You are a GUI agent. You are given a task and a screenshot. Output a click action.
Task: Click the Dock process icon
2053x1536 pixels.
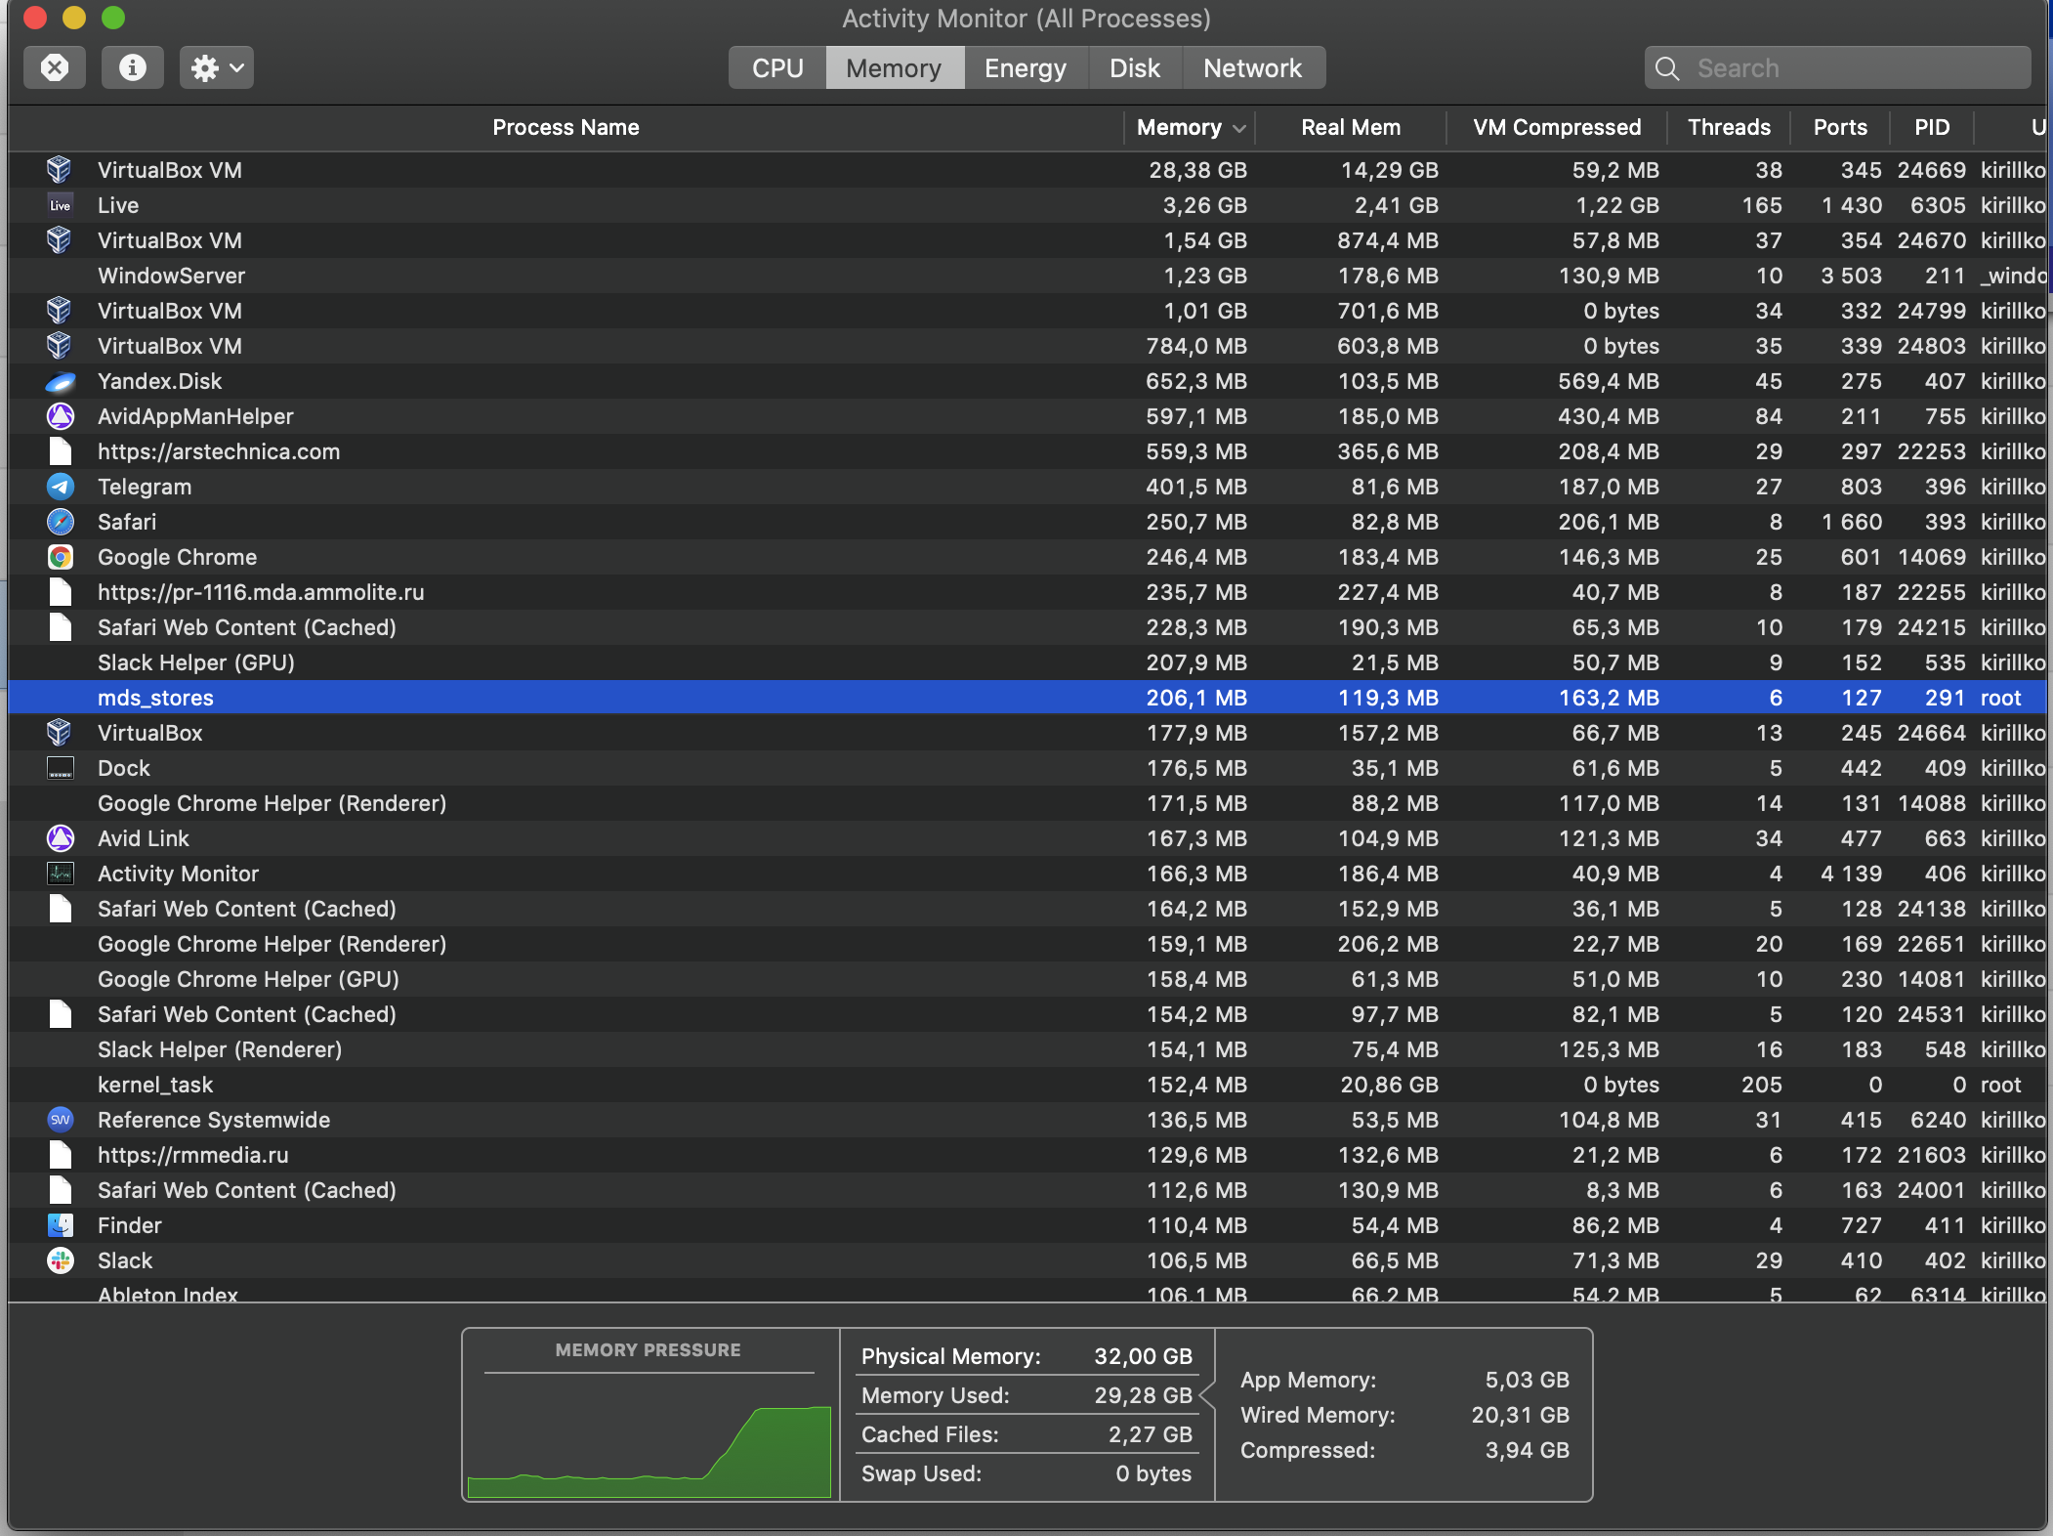(x=60, y=768)
